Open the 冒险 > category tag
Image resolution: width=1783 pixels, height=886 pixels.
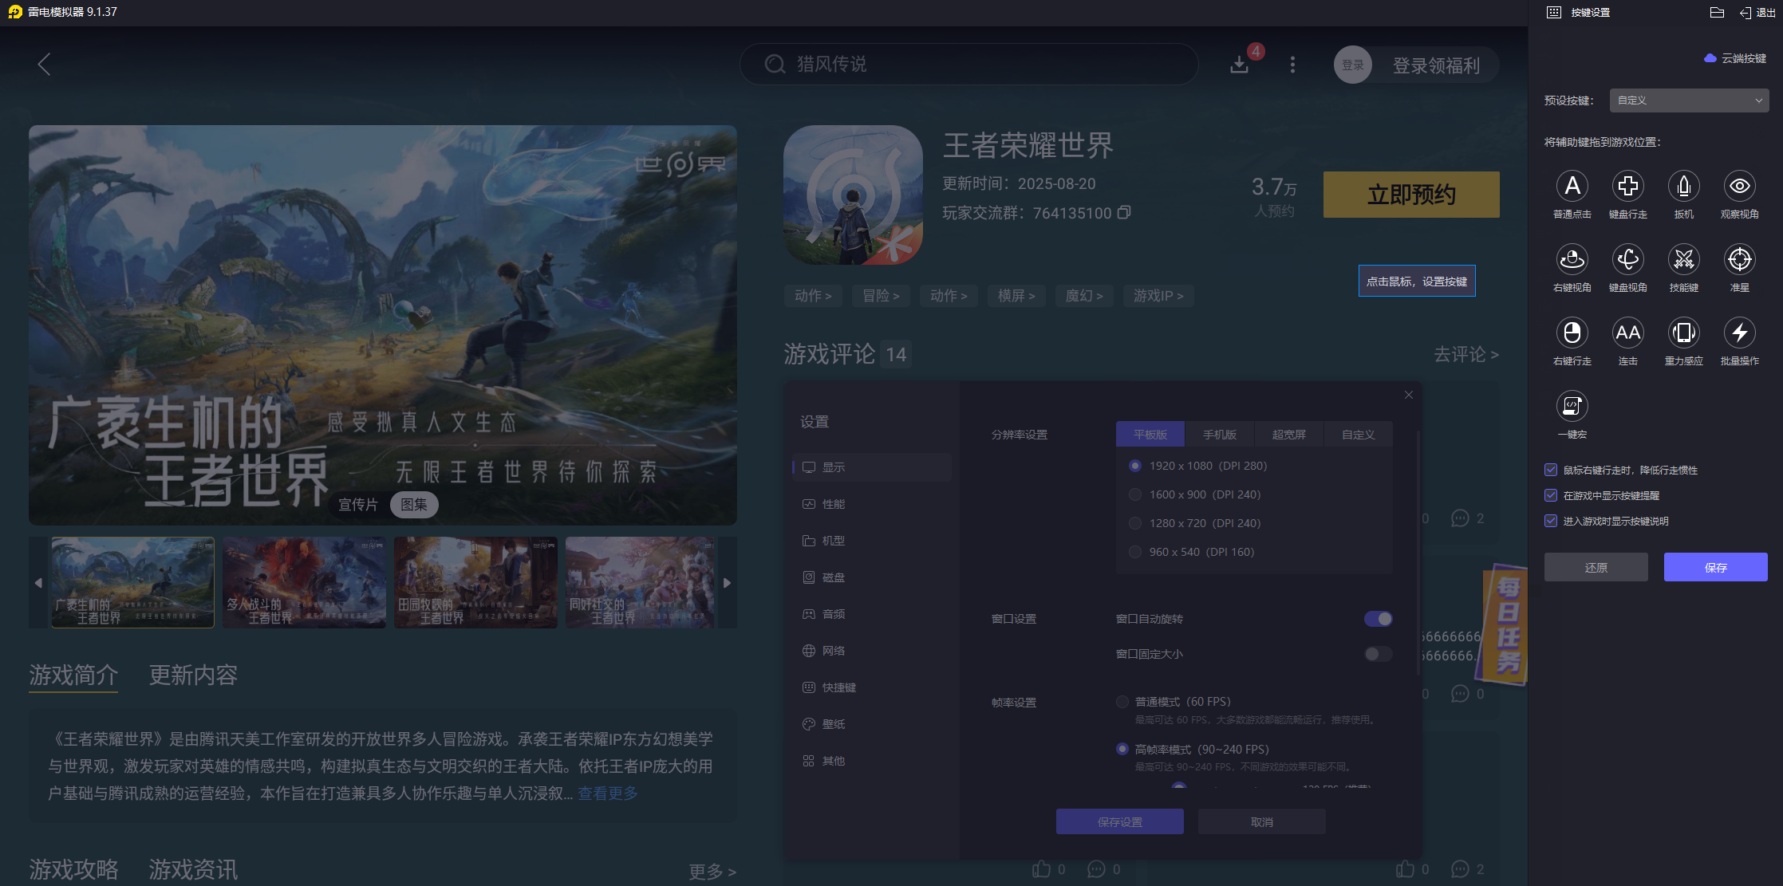pyautogui.click(x=881, y=296)
